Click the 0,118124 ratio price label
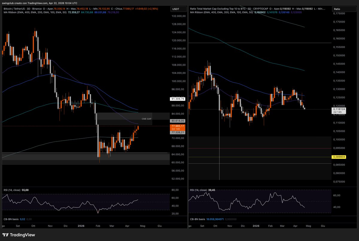 coord(339,109)
